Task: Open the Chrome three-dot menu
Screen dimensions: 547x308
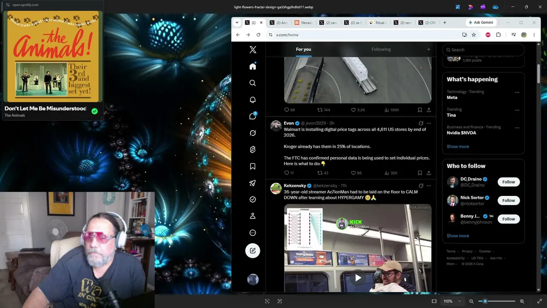Action: click(x=534, y=35)
